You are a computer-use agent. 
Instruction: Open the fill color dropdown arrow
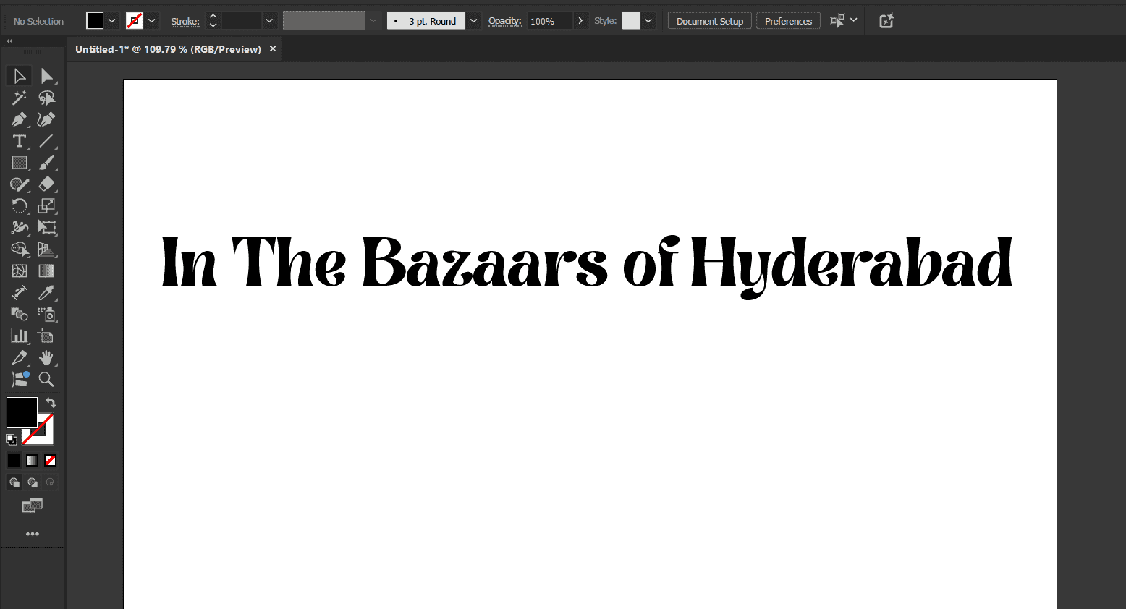click(112, 21)
